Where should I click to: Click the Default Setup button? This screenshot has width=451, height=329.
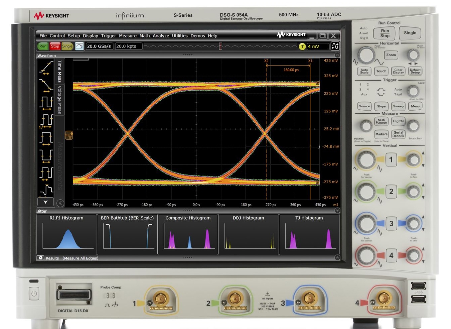click(x=415, y=71)
